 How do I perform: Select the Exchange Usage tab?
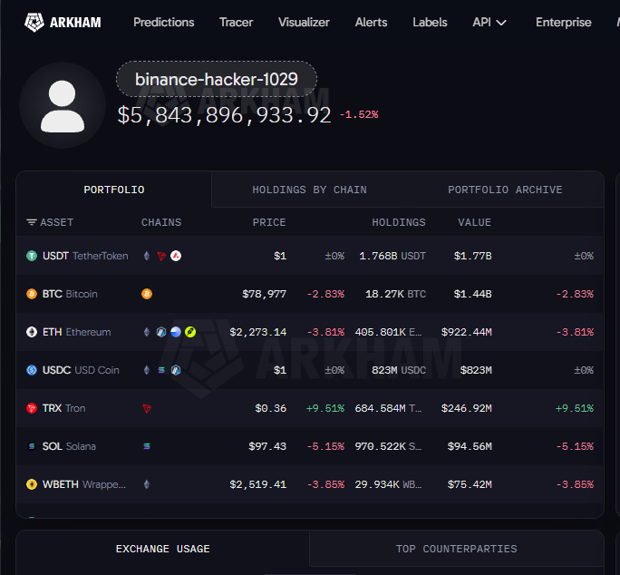162,549
